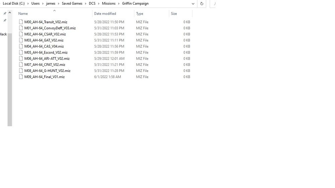Click the top pin icon in navigation pane
Image resolution: width=335 pixels, height=188 pixels.
pyautogui.click(x=5, y=13)
